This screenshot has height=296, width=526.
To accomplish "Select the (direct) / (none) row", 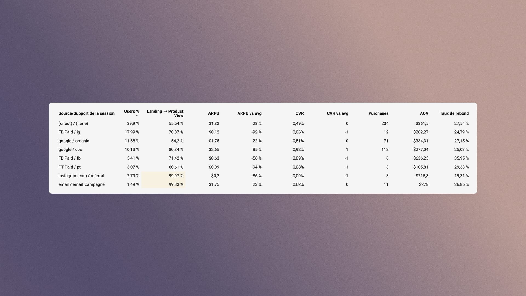I will pos(263,124).
